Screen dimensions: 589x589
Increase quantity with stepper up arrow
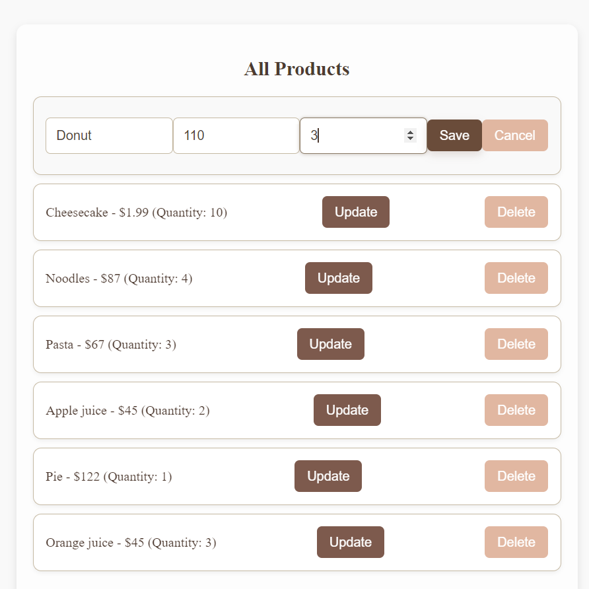(x=410, y=132)
